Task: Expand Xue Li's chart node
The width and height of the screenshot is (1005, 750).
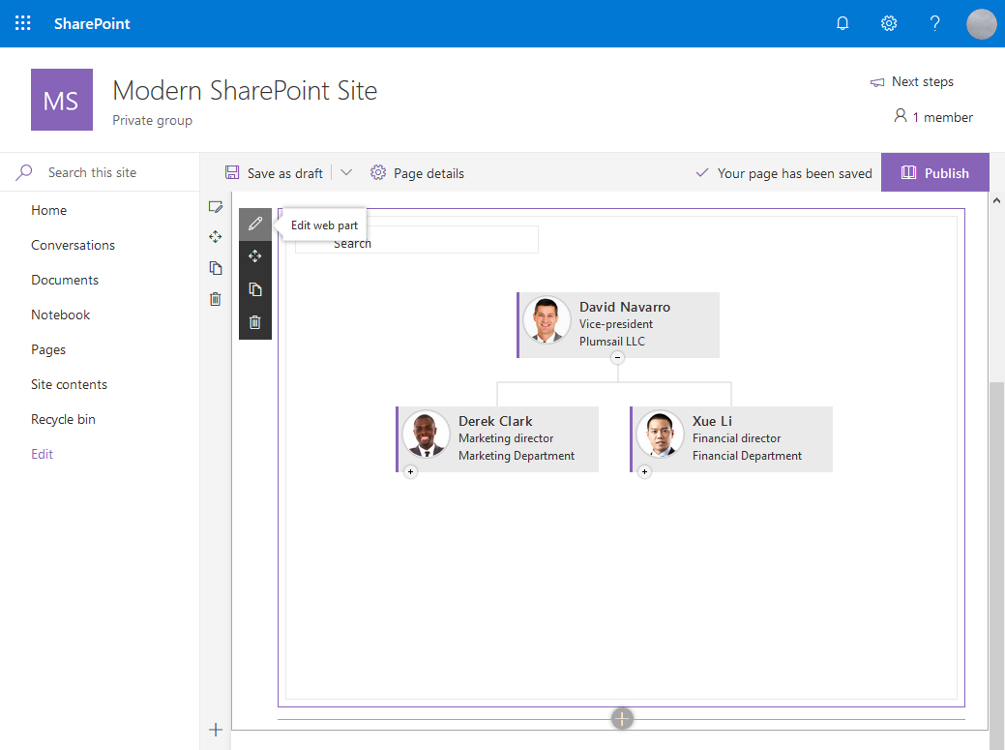Action: (644, 471)
